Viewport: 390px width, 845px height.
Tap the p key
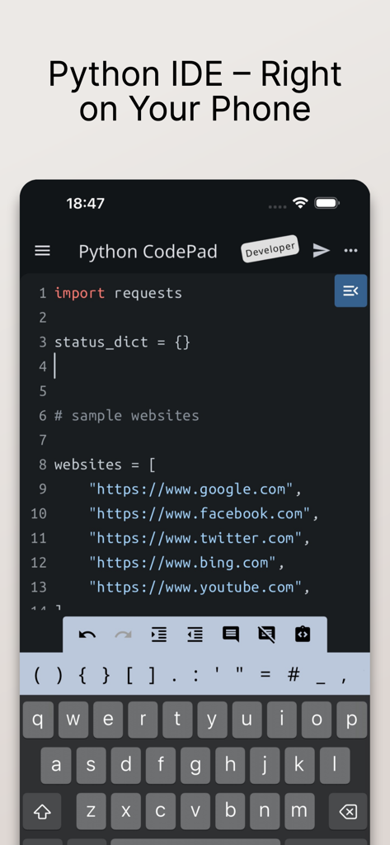(x=352, y=720)
